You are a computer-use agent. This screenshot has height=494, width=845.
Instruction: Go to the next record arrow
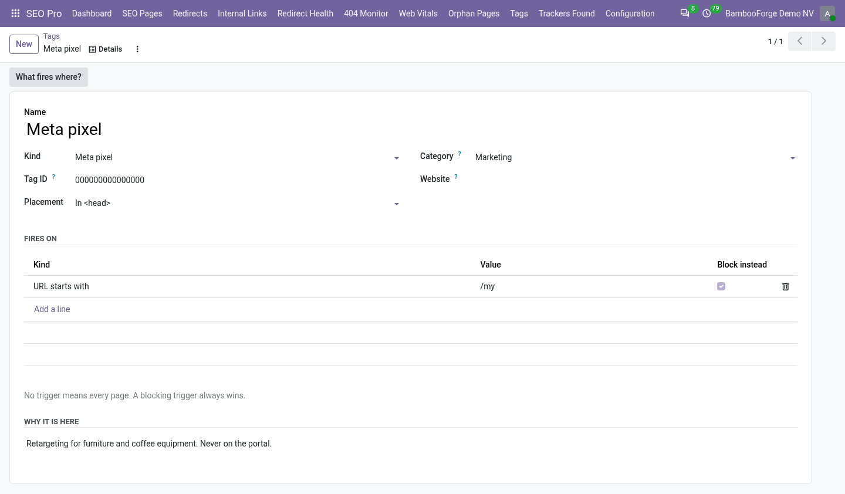(x=824, y=41)
